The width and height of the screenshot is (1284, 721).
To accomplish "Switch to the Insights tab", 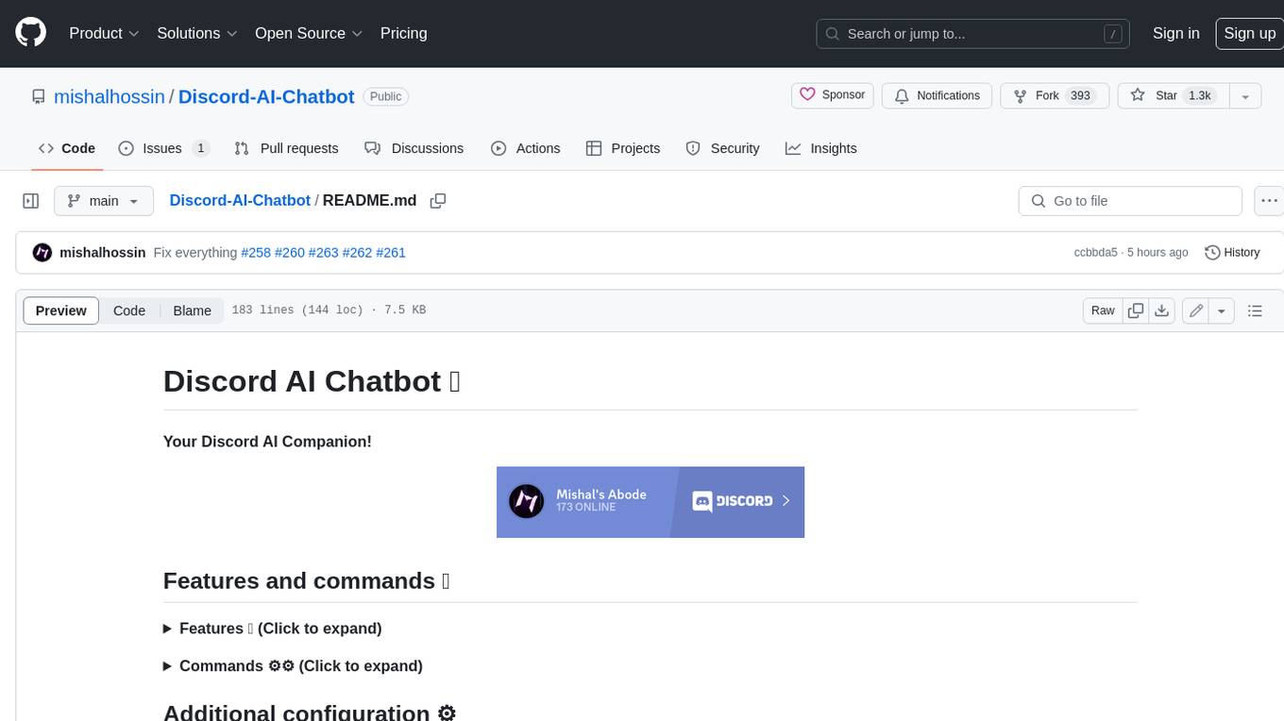I will tap(820, 148).
